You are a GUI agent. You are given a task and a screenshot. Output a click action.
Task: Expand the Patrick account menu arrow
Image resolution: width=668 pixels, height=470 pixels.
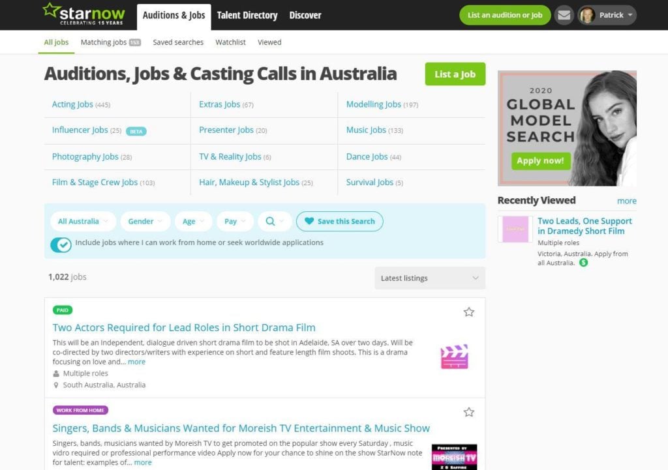(630, 15)
